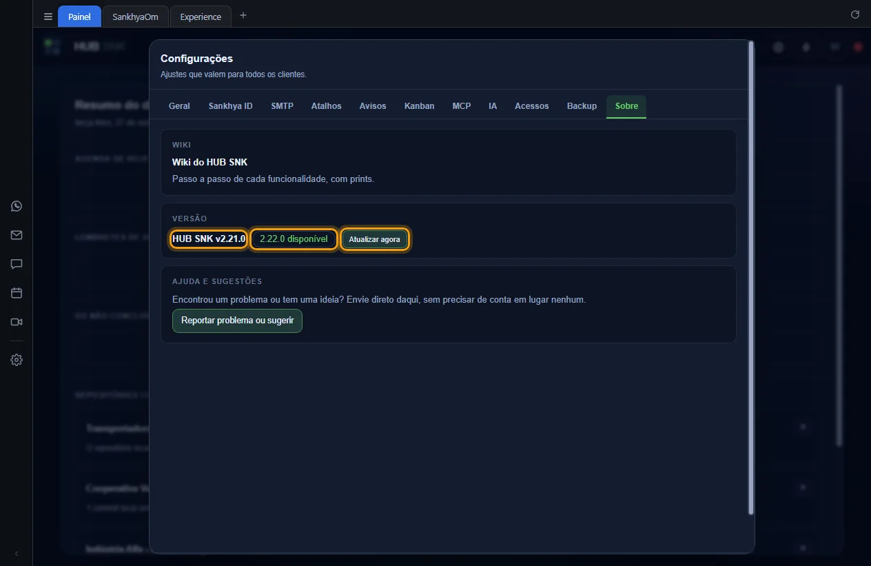Select the Sobre settings tab
Viewport: 871px width, 566px height.
(x=626, y=106)
